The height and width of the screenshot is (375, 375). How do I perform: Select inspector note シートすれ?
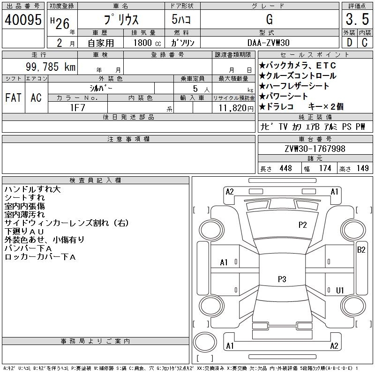(24, 198)
